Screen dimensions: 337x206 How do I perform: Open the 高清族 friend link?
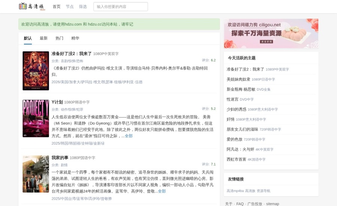click(250, 191)
